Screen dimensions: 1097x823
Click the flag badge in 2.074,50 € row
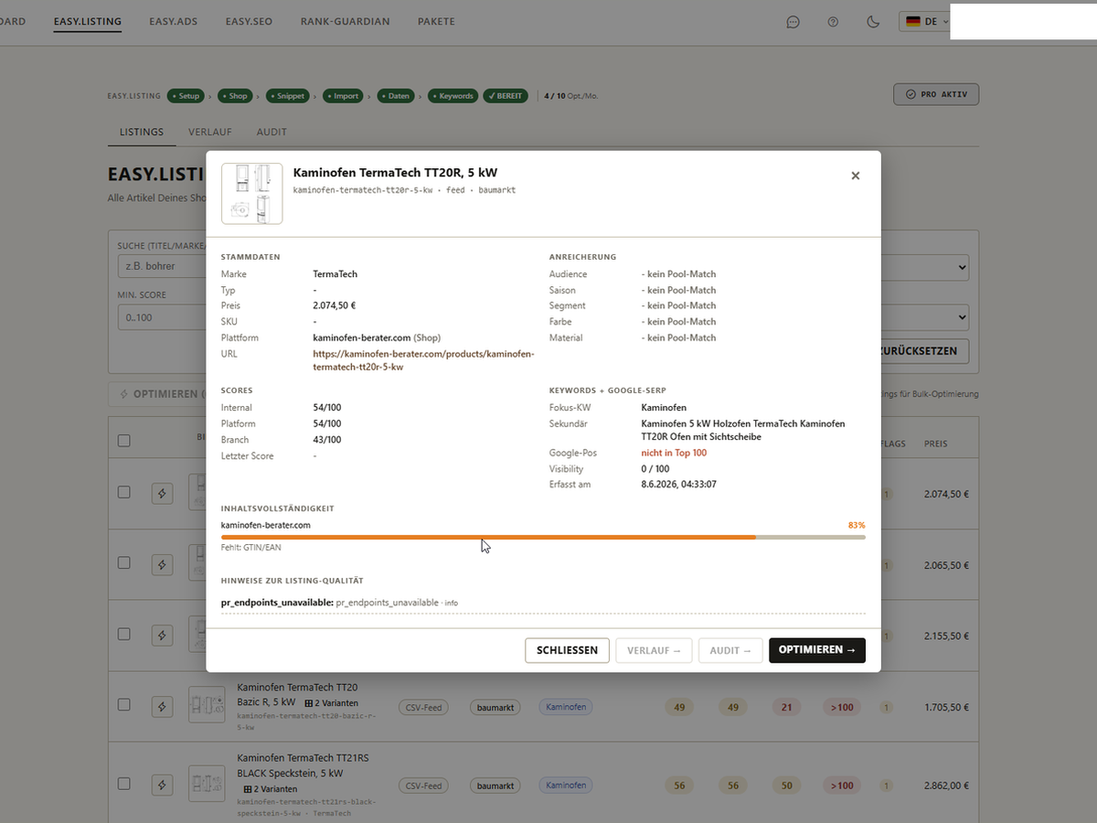pos(886,494)
